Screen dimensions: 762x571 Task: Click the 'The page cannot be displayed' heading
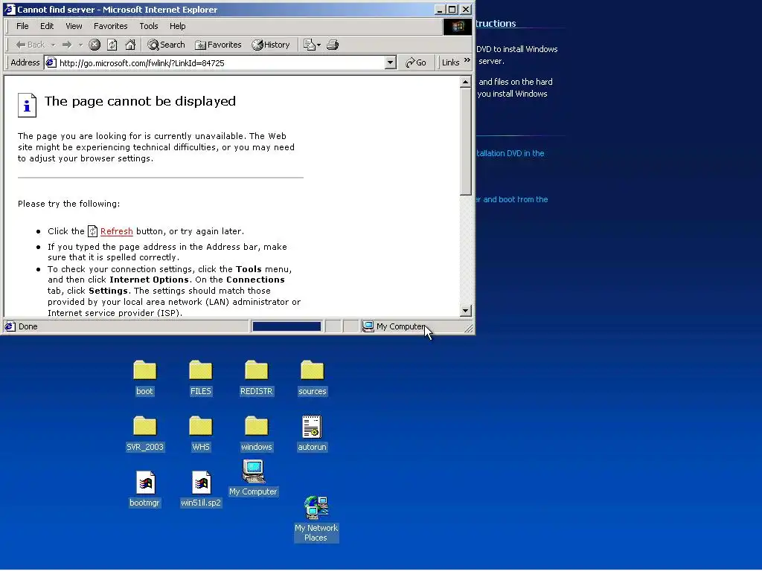click(x=140, y=101)
